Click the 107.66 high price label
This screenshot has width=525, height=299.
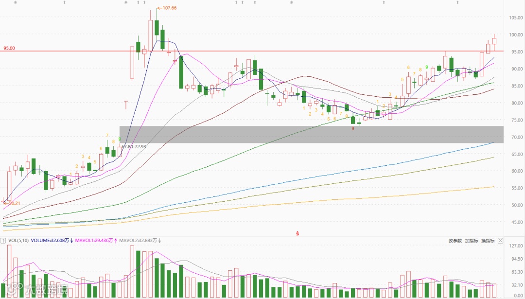(x=169, y=8)
